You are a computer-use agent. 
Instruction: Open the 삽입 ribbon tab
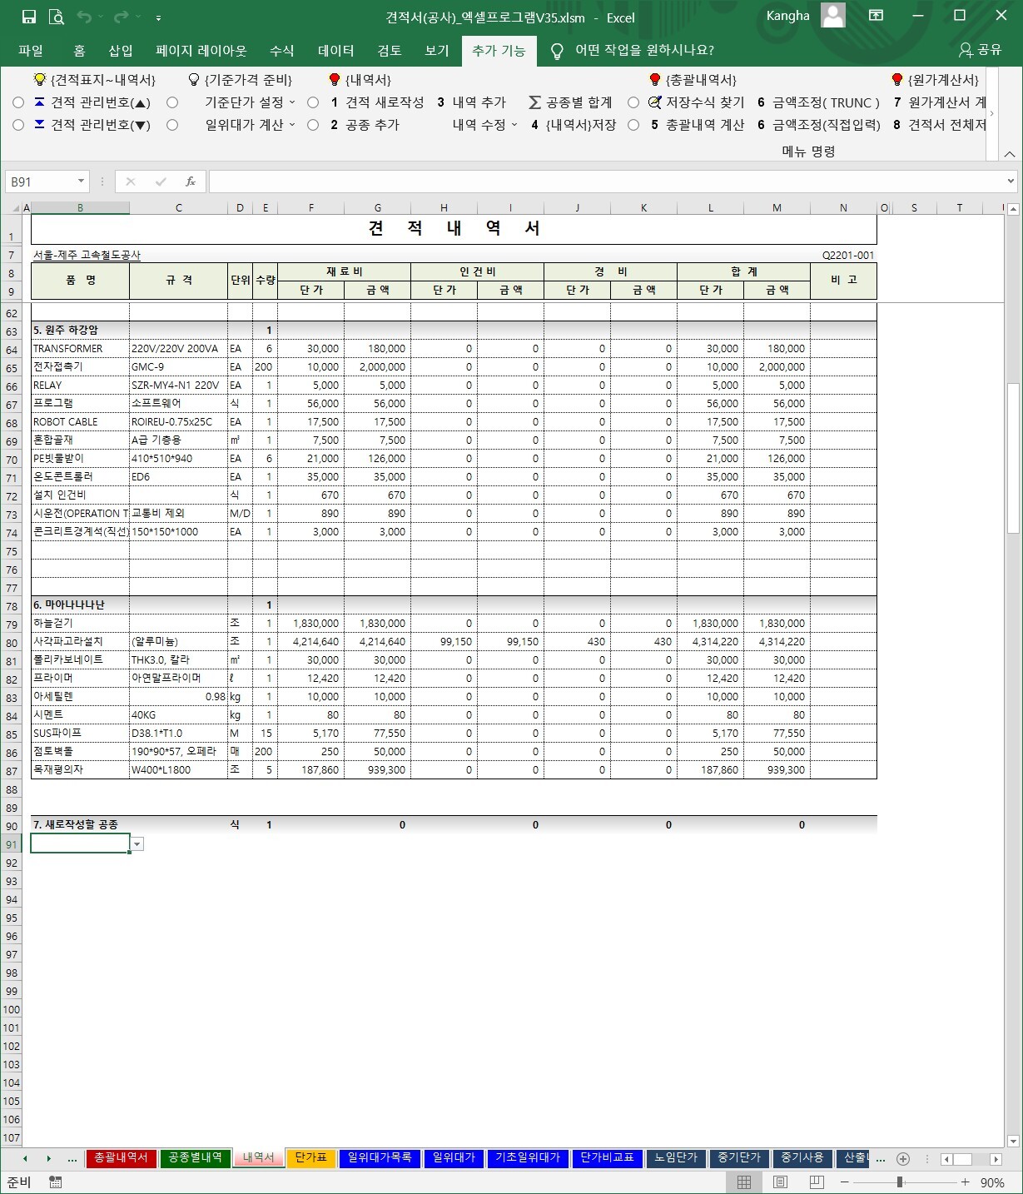[121, 51]
